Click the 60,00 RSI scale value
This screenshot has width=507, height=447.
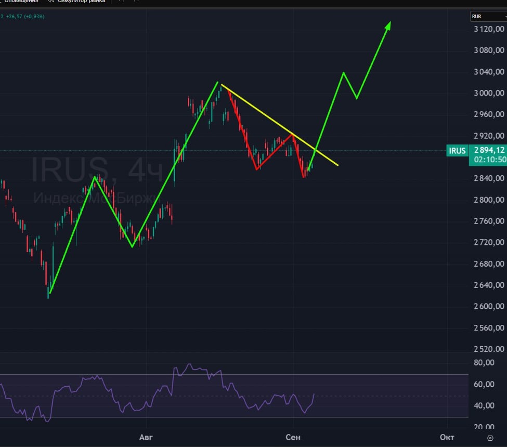click(484, 384)
